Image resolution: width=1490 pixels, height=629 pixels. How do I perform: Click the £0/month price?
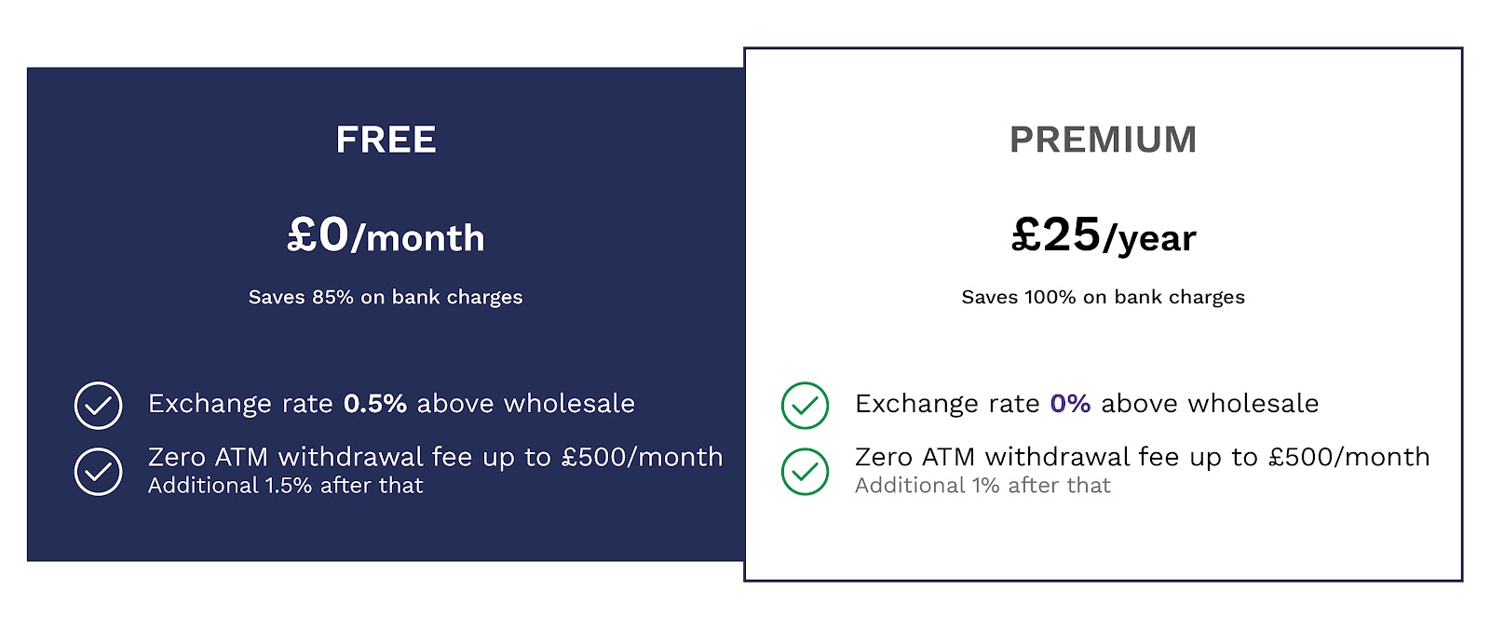[386, 234]
